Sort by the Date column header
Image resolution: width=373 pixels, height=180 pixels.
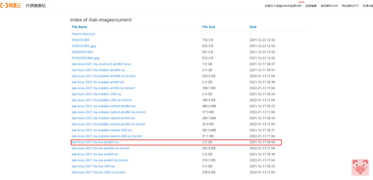click(x=253, y=27)
